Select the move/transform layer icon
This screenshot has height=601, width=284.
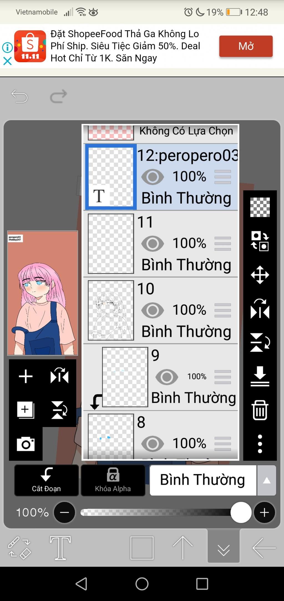coord(260,275)
